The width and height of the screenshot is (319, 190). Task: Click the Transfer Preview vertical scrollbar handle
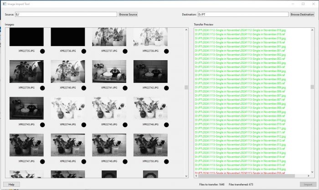[x=312, y=87]
